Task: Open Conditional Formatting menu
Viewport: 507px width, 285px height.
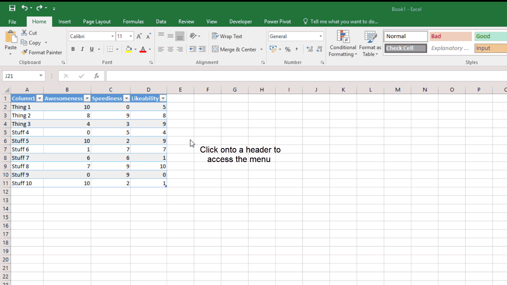Action: [x=343, y=43]
